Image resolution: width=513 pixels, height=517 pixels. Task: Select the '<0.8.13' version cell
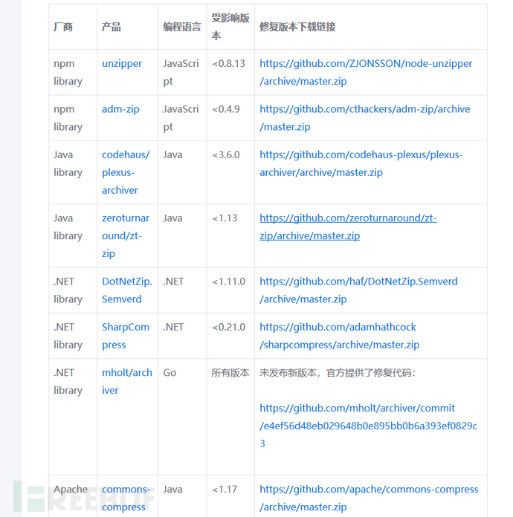pyautogui.click(x=228, y=63)
